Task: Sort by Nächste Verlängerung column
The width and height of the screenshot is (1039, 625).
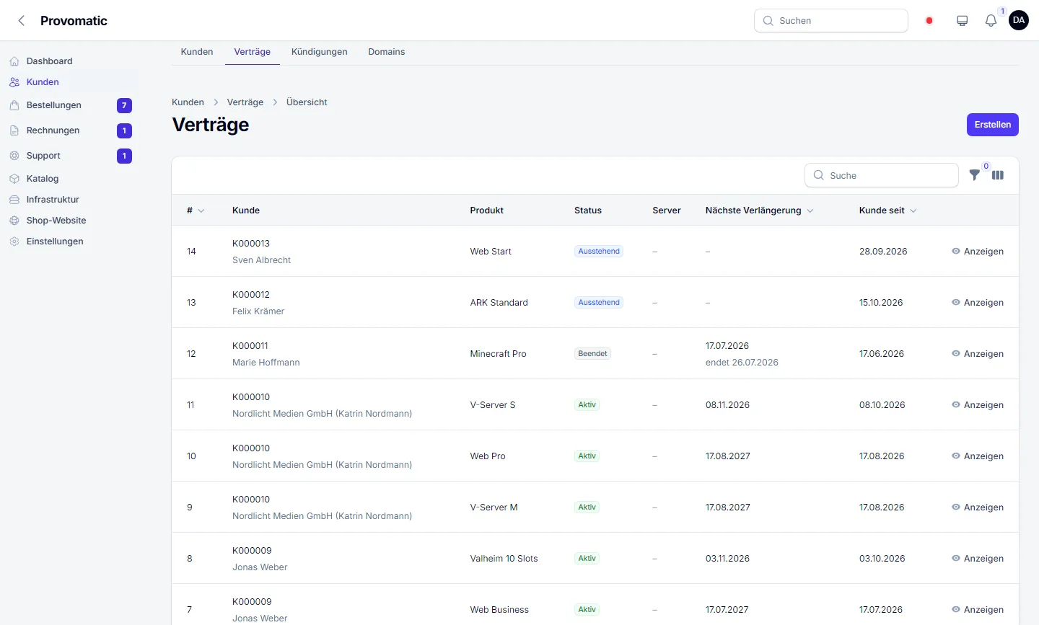Action: (759, 210)
